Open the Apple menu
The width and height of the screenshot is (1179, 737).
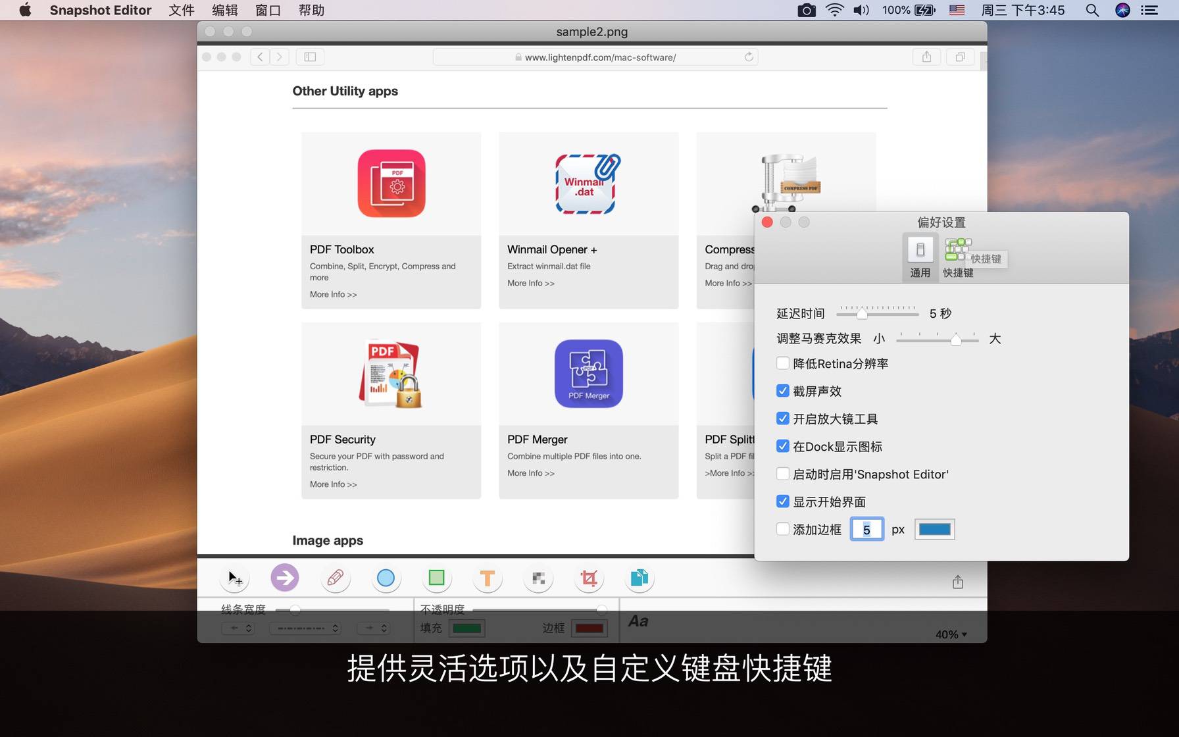25,10
